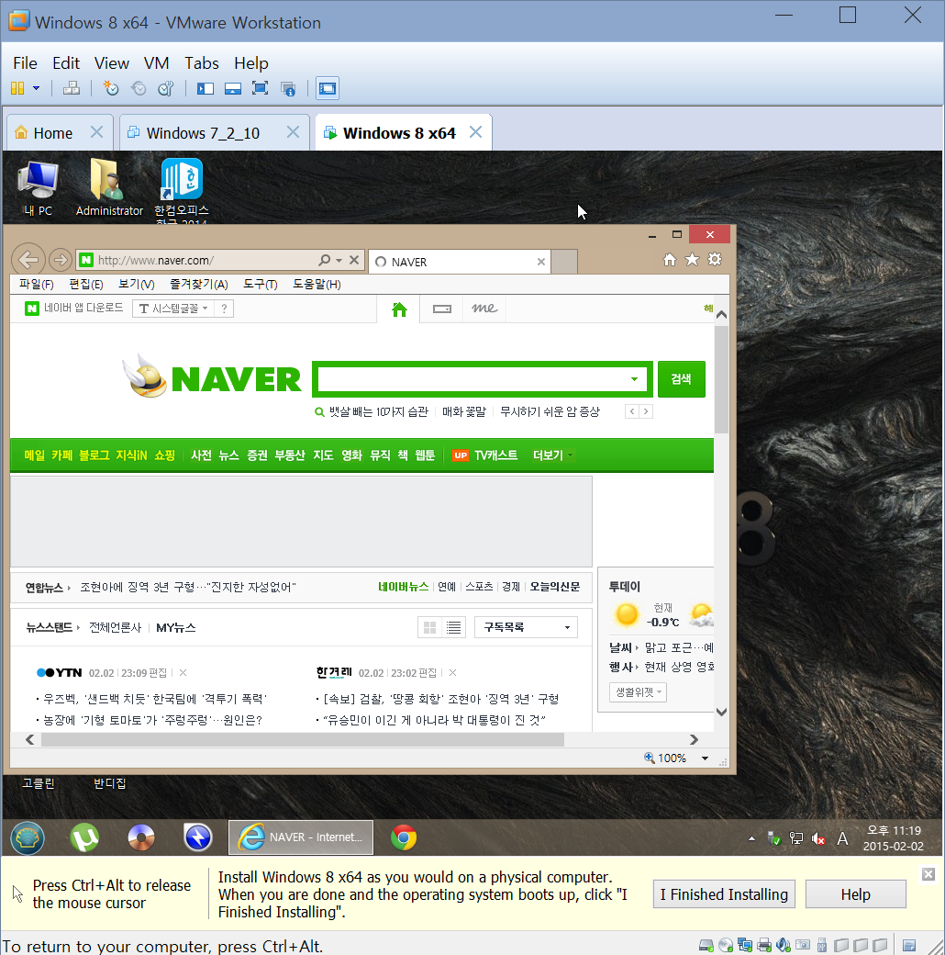Viewport: 945px width, 955px height.
Task: Open the snapshot manager wrench icon
Action: (x=166, y=88)
